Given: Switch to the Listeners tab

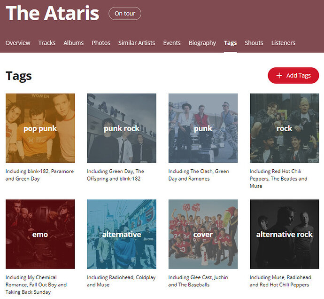Looking at the screenshot, I should coord(283,43).
